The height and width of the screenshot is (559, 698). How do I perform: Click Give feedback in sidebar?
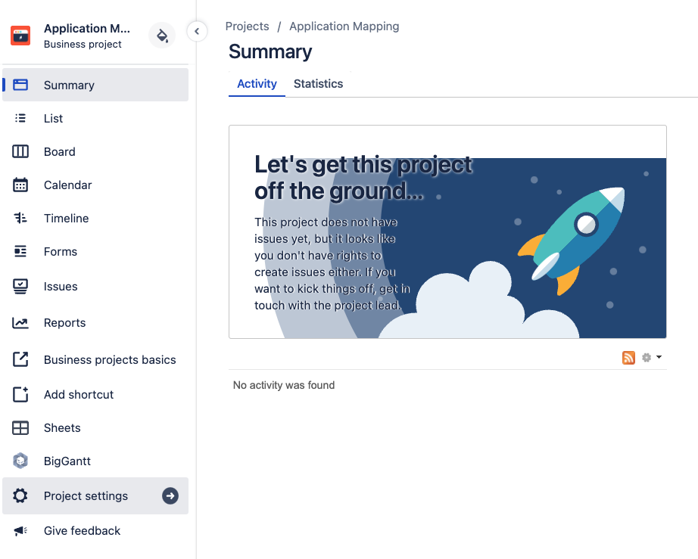(82, 530)
